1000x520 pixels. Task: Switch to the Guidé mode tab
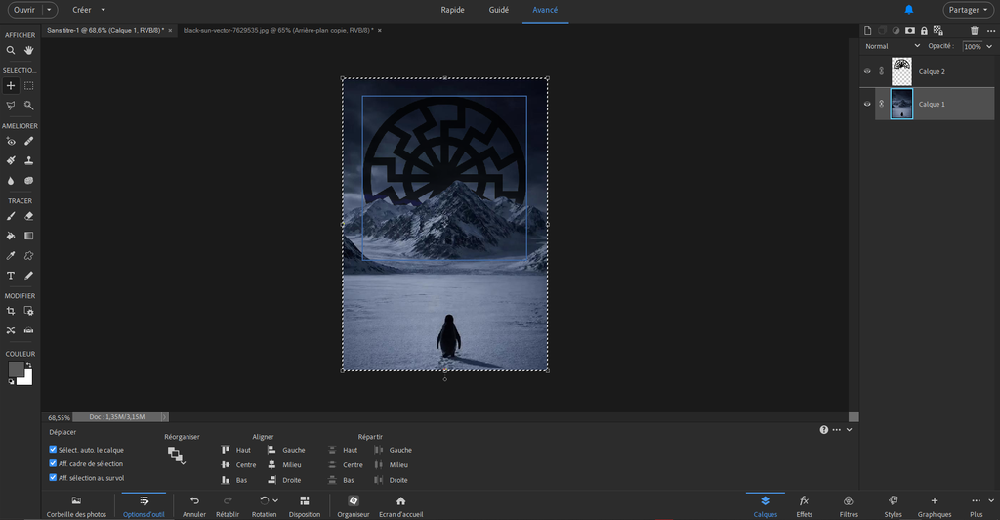(x=498, y=10)
